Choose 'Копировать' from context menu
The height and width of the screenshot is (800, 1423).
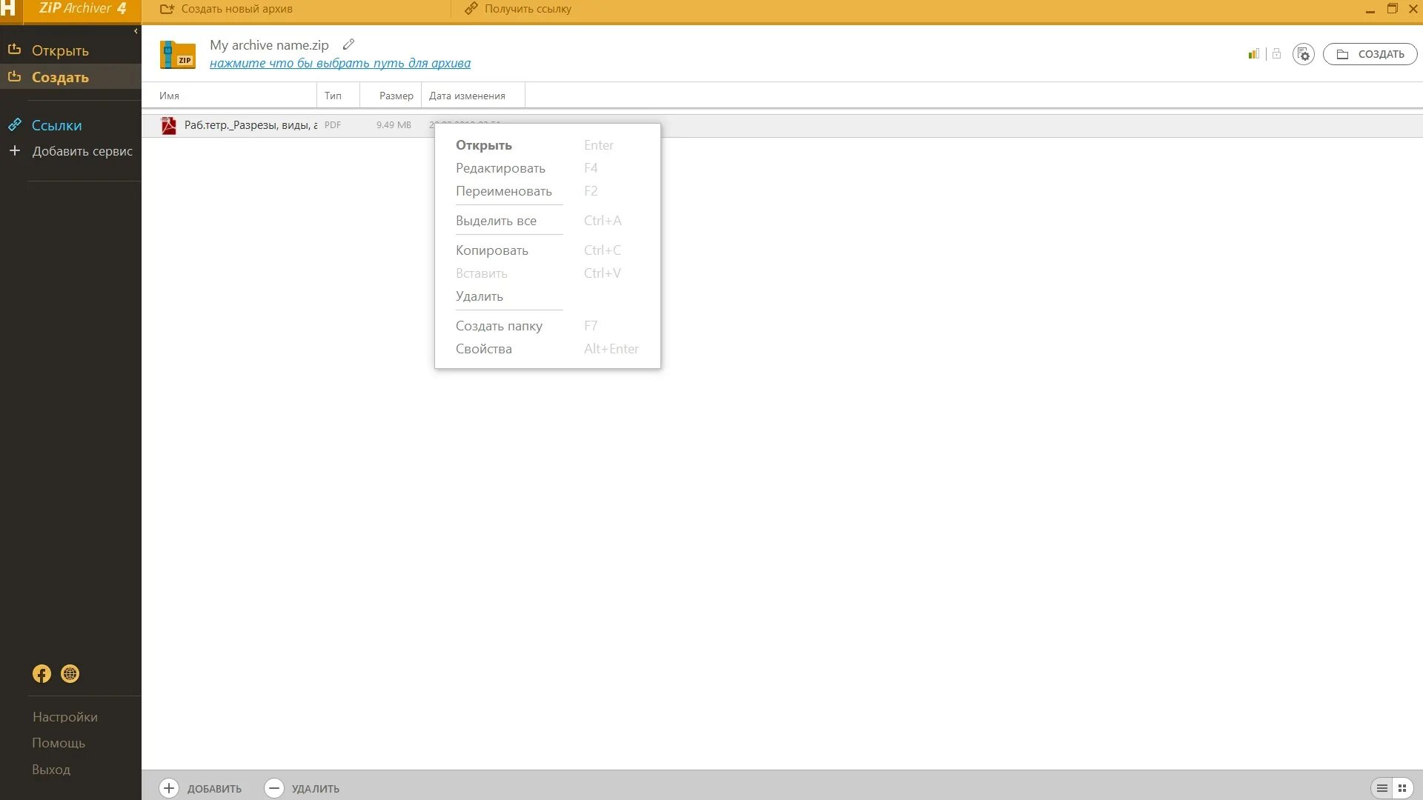(x=491, y=250)
